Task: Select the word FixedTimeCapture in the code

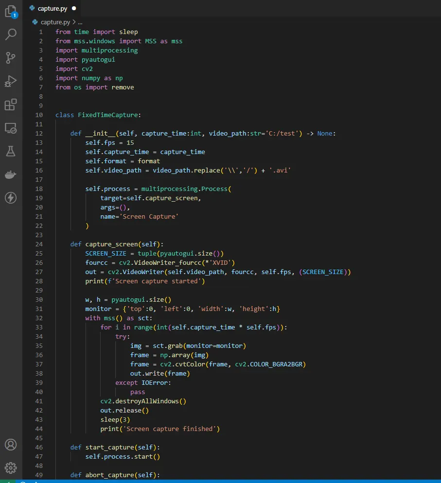Action: click(107, 115)
